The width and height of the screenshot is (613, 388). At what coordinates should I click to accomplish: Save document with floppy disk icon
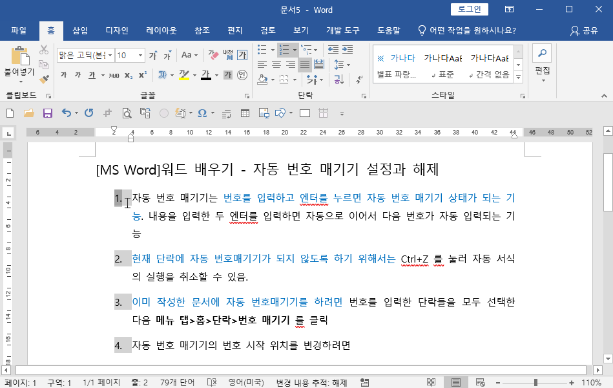click(48, 114)
